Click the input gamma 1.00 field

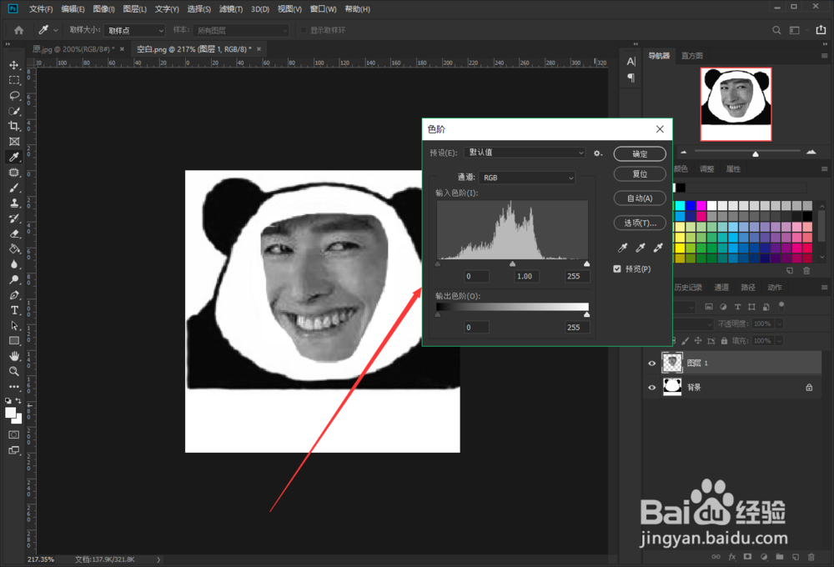[526, 276]
